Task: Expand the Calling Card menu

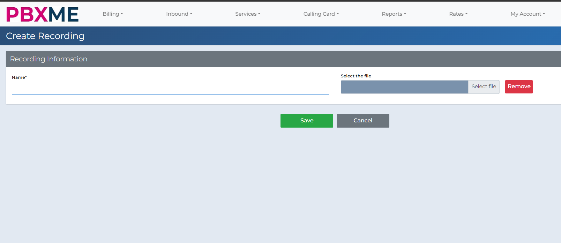Action: click(x=321, y=14)
